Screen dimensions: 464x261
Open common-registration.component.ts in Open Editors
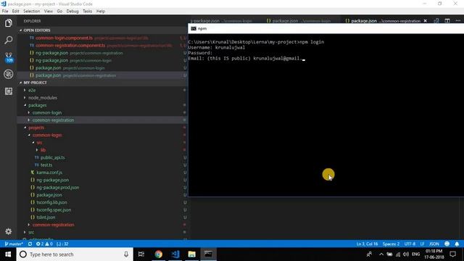click(70, 45)
